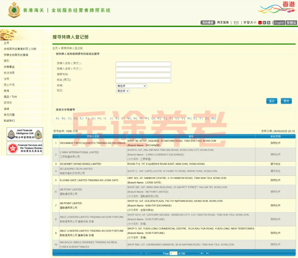Switch to 繁體版 traditional Chinese
This screenshot has width=298, height=258.
pyautogui.click(x=291, y=23)
